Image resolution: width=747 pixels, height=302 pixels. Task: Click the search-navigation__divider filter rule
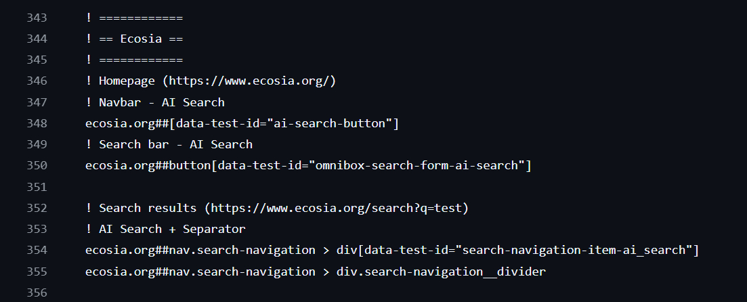click(x=315, y=272)
